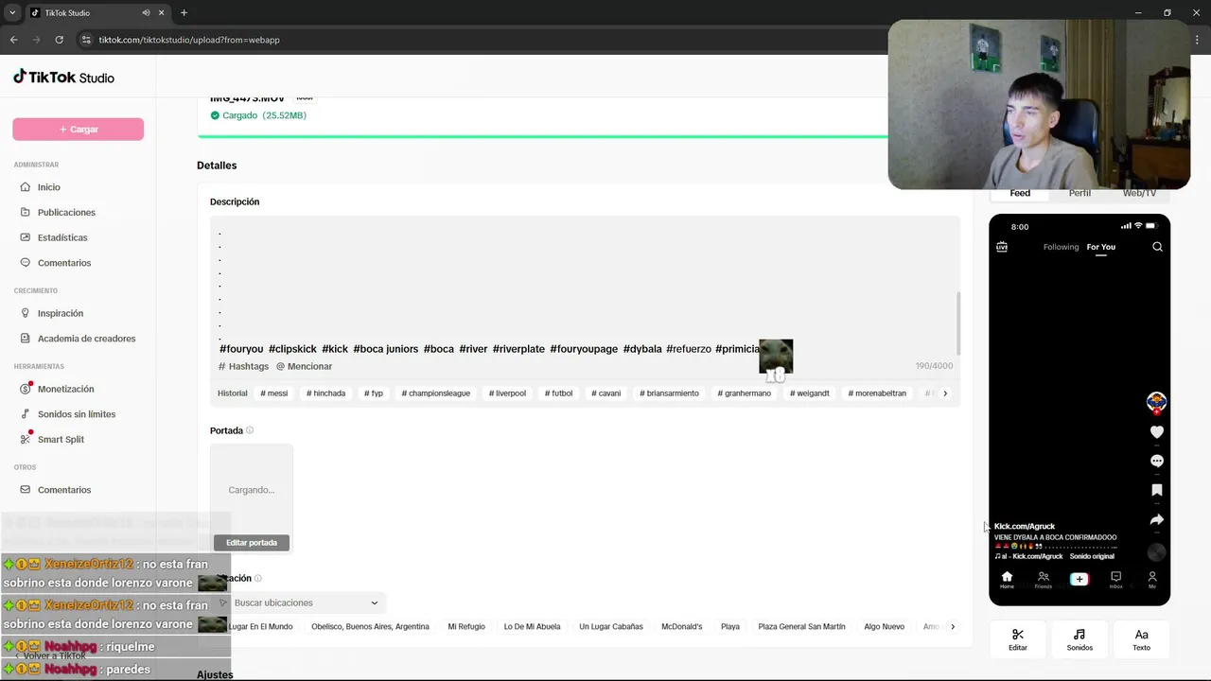This screenshot has width=1211, height=681.
Task: Open Sonidos sin límites
Action: 78,414
